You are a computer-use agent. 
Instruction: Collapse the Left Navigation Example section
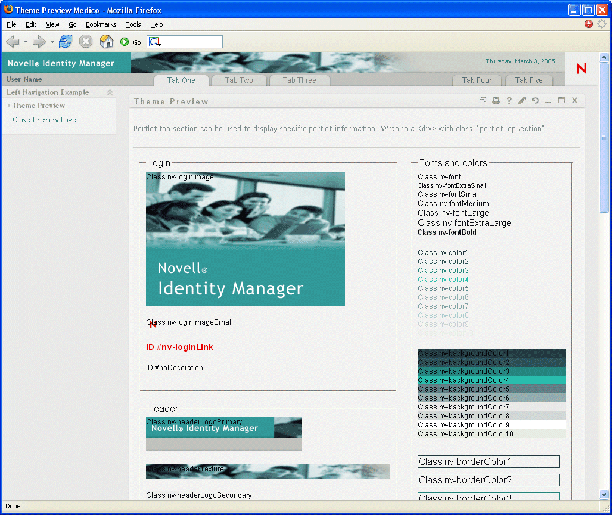pyautogui.click(x=110, y=92)
